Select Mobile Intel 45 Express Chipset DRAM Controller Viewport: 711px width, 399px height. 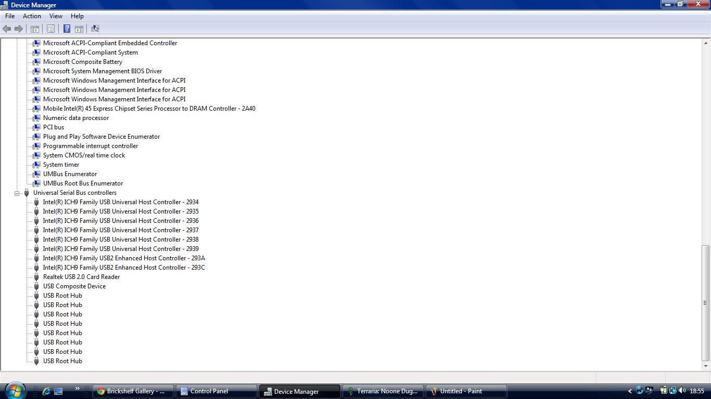click(149, 109)
